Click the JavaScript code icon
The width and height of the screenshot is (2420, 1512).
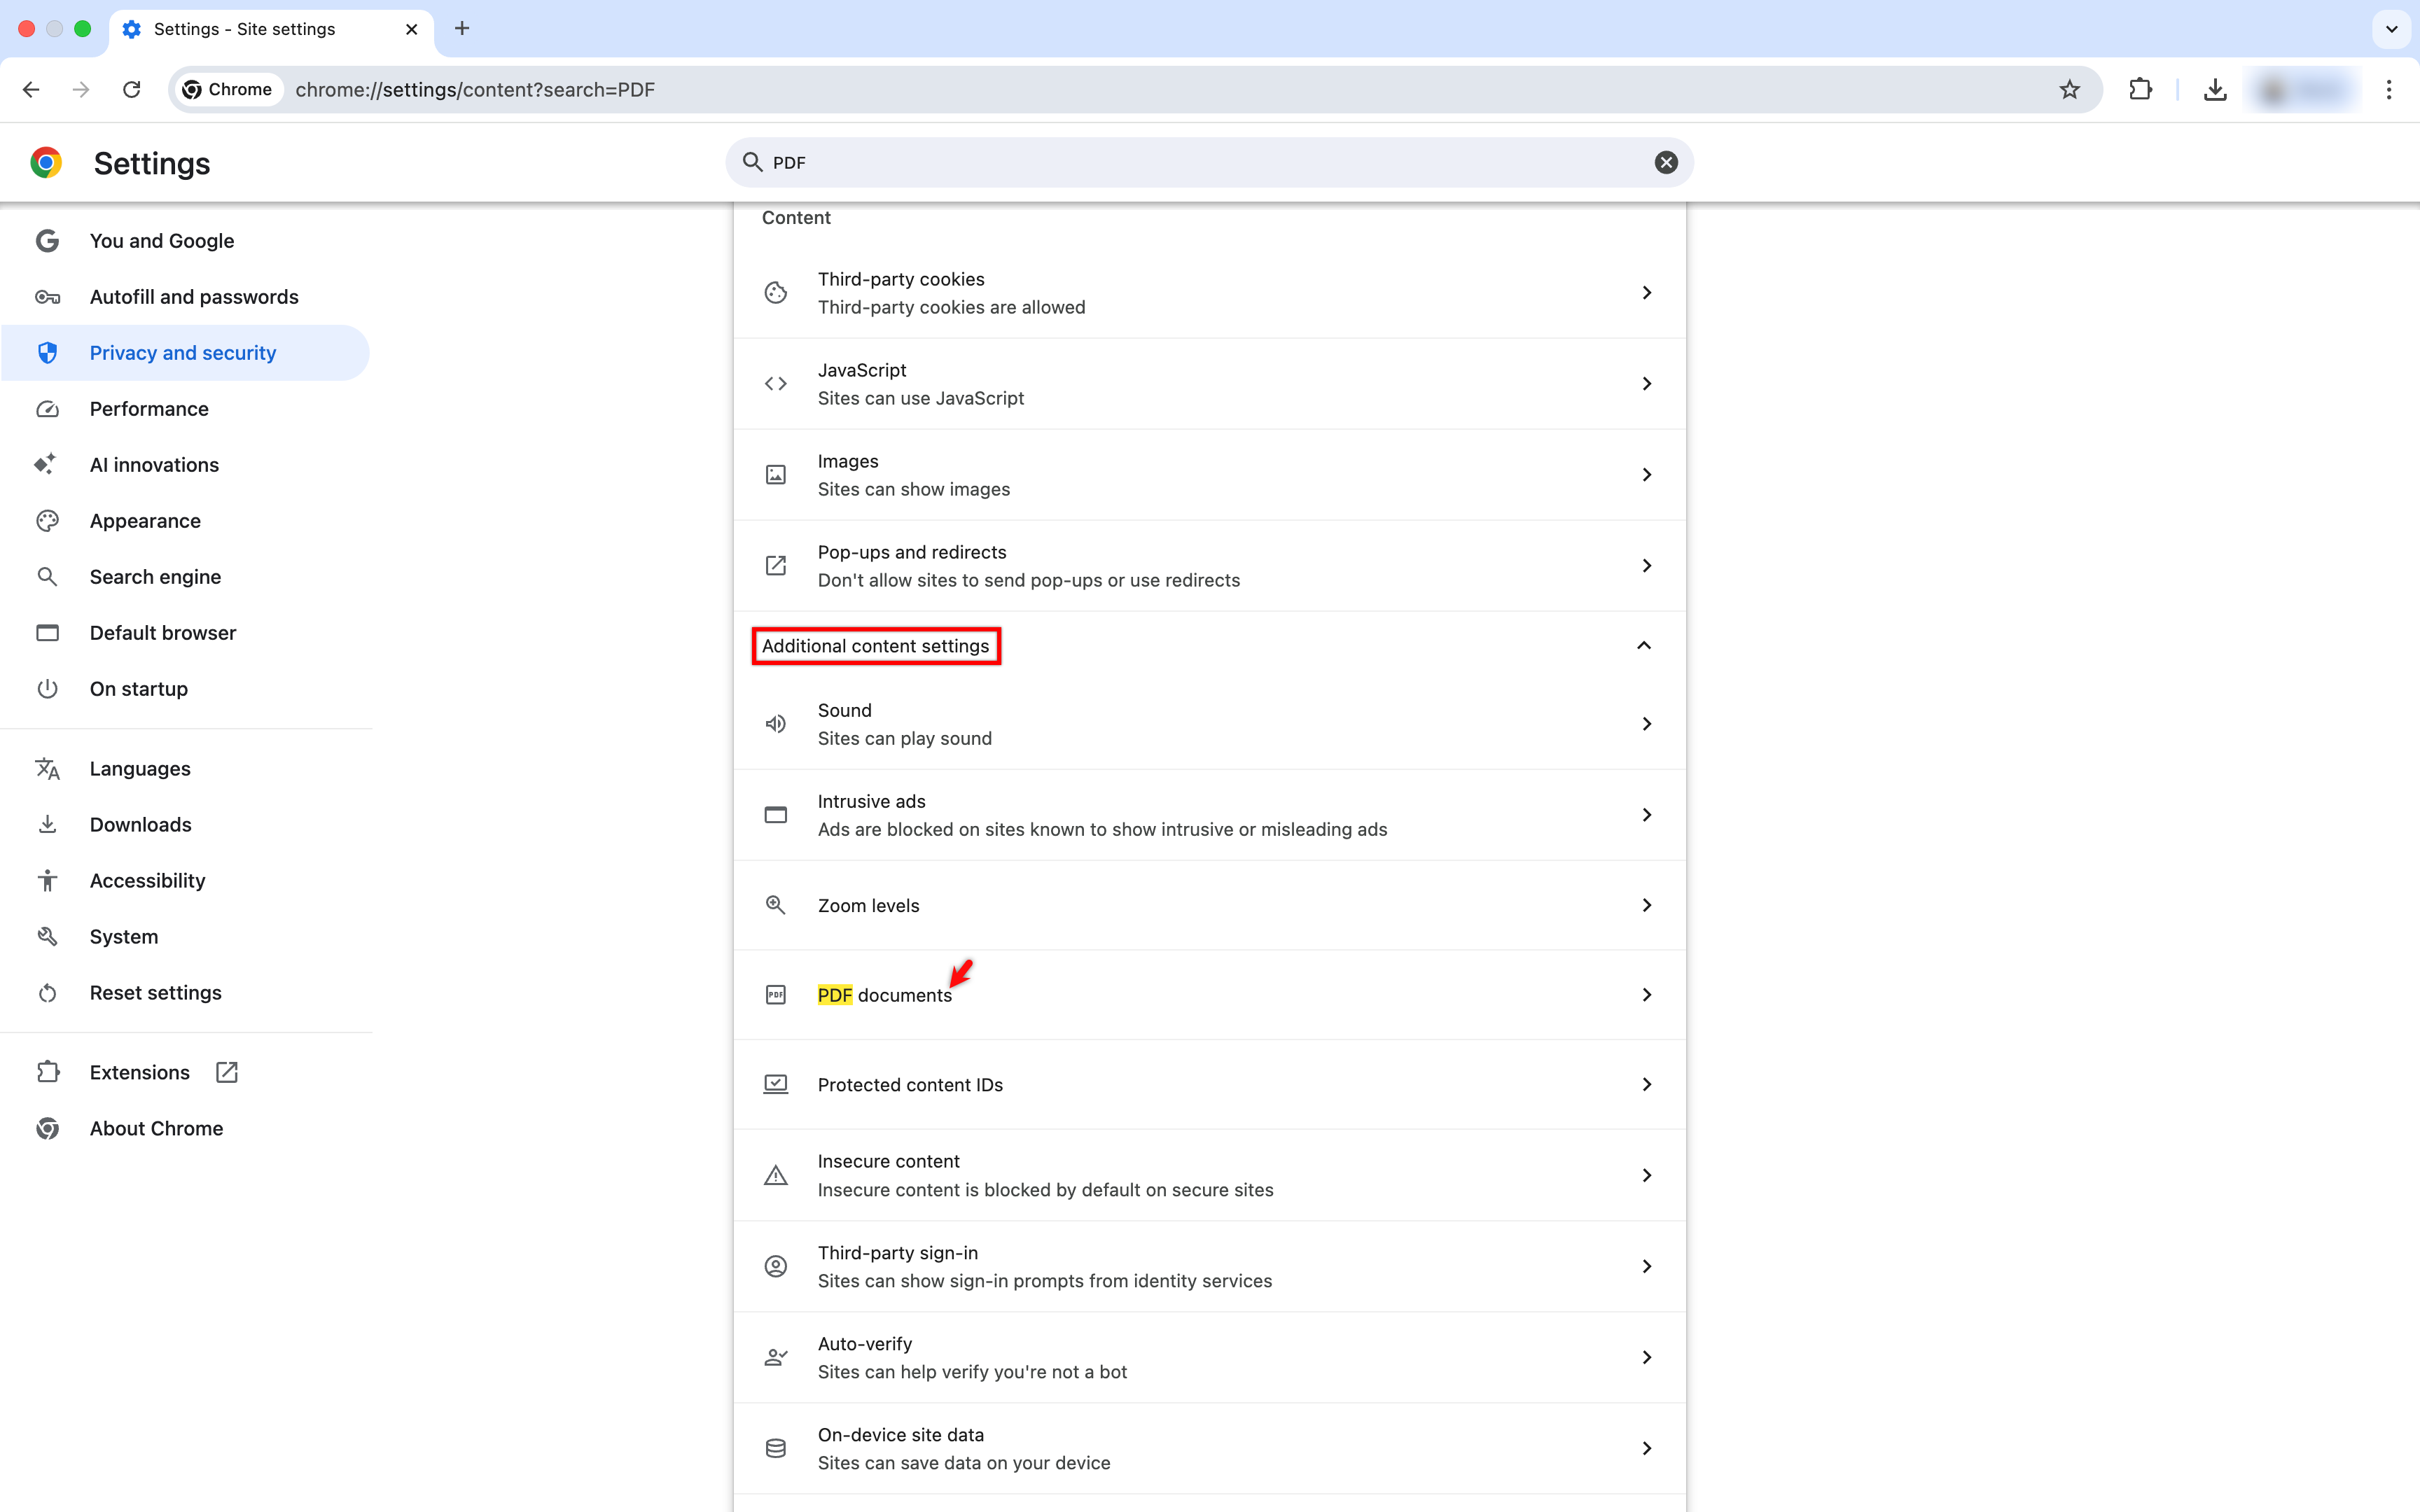[x=776, y=383]
